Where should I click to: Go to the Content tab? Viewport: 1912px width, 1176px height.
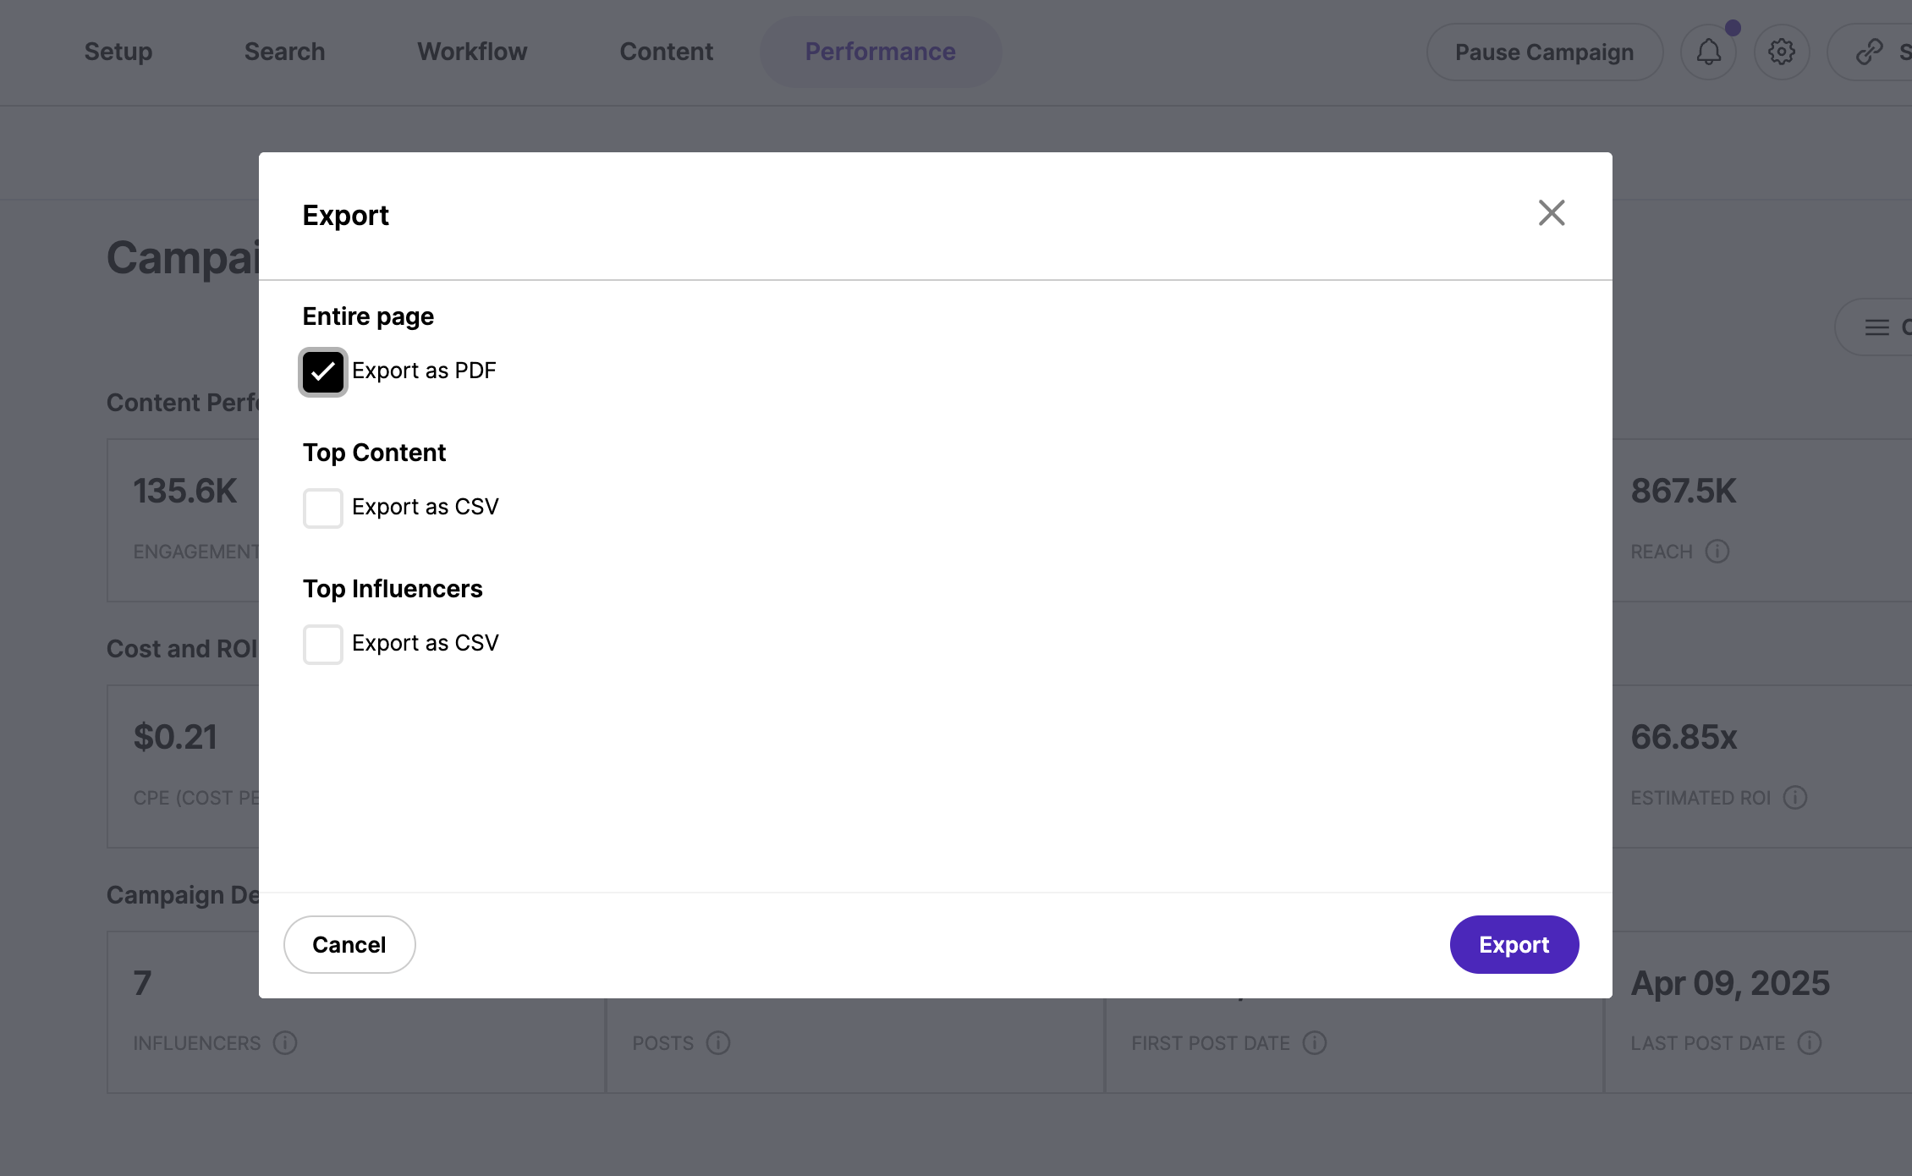(666, 52)
